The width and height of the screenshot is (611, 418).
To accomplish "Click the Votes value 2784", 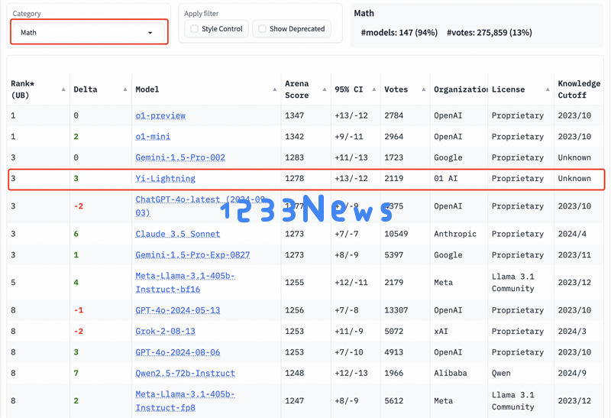I will click(x=393, y=115).
